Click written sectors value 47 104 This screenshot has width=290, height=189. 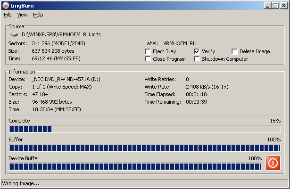40,94
